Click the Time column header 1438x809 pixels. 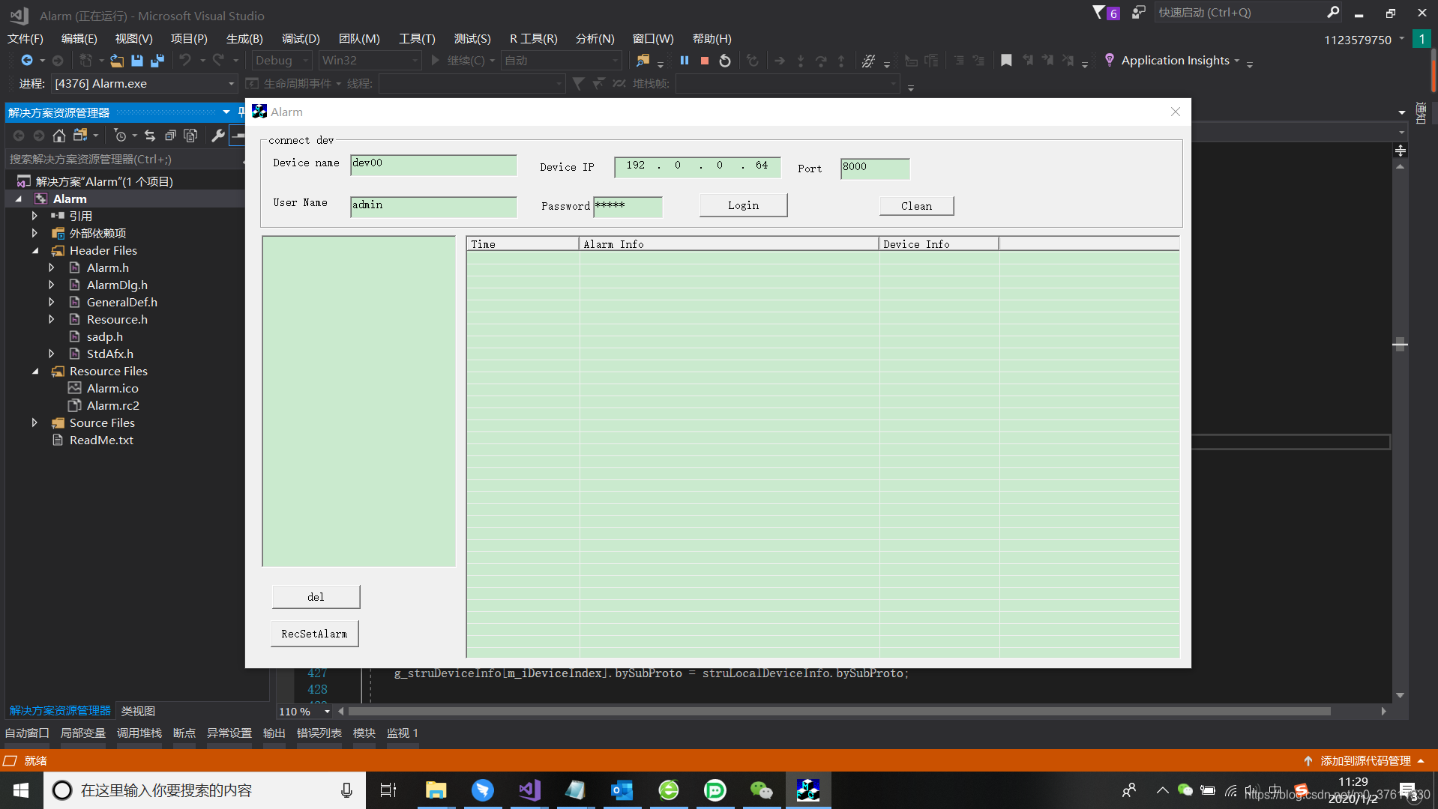point(523,244)
